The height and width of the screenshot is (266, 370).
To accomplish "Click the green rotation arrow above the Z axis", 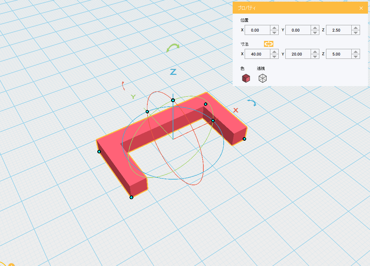I will 173,48.
